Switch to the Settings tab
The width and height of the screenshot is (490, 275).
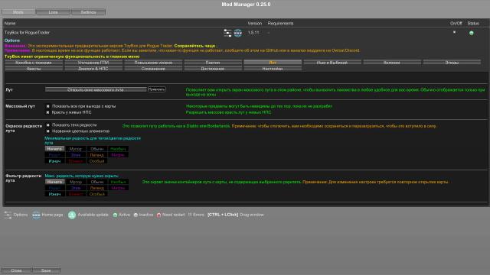click(89, 12)
